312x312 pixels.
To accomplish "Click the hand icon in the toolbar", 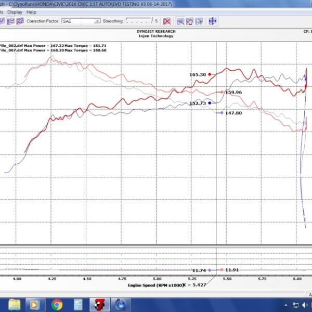I will 190,21.
